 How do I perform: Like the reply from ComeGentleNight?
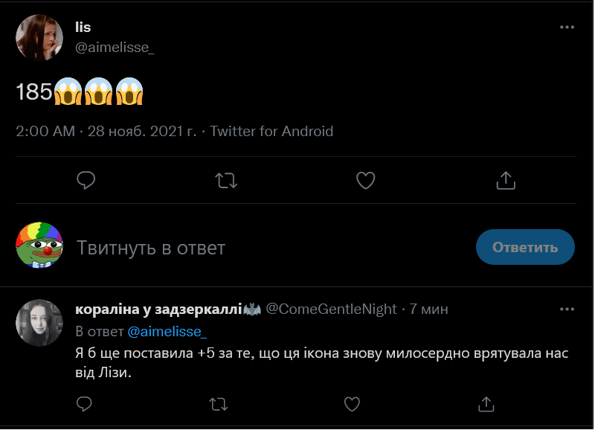pos(352,404)
